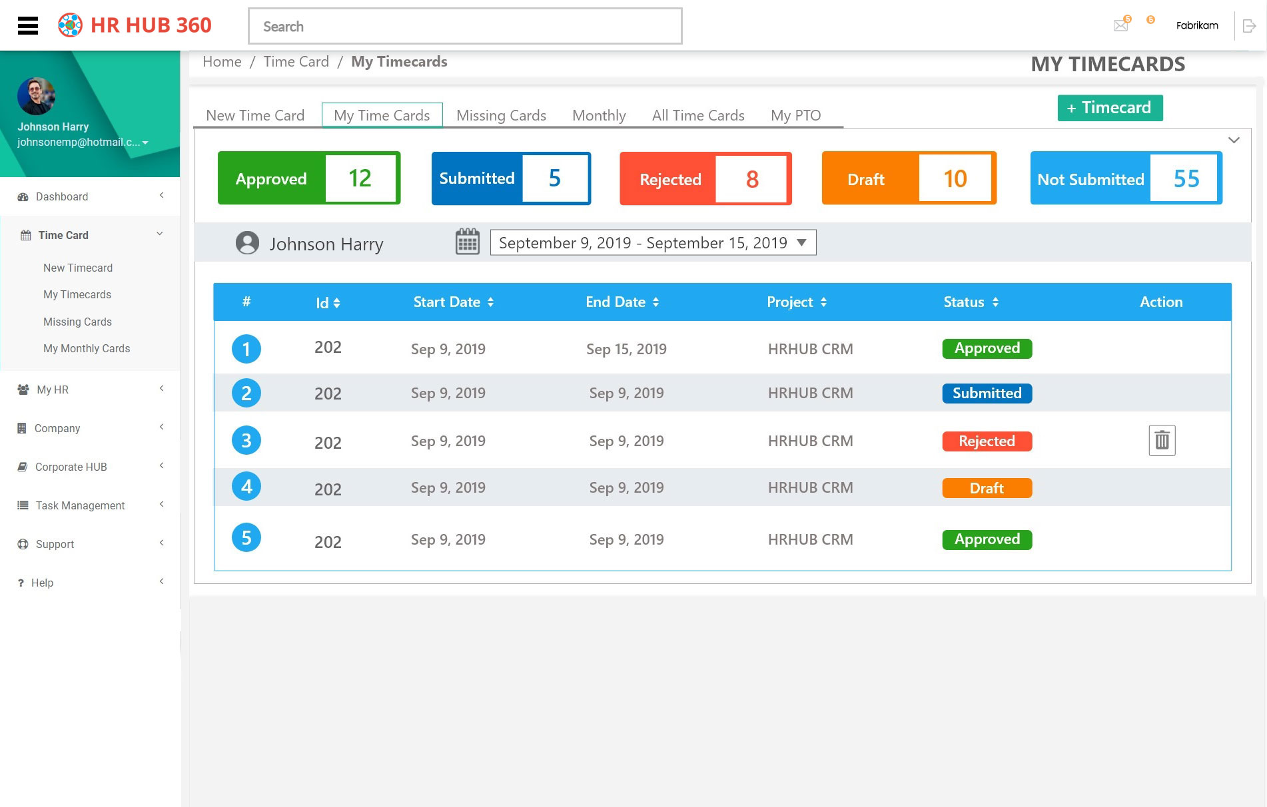Switch to the All Time Cards tab

pos(698,115)
